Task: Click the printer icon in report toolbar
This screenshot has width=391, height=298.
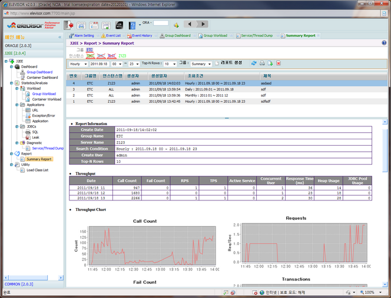Action: [262, 63]
